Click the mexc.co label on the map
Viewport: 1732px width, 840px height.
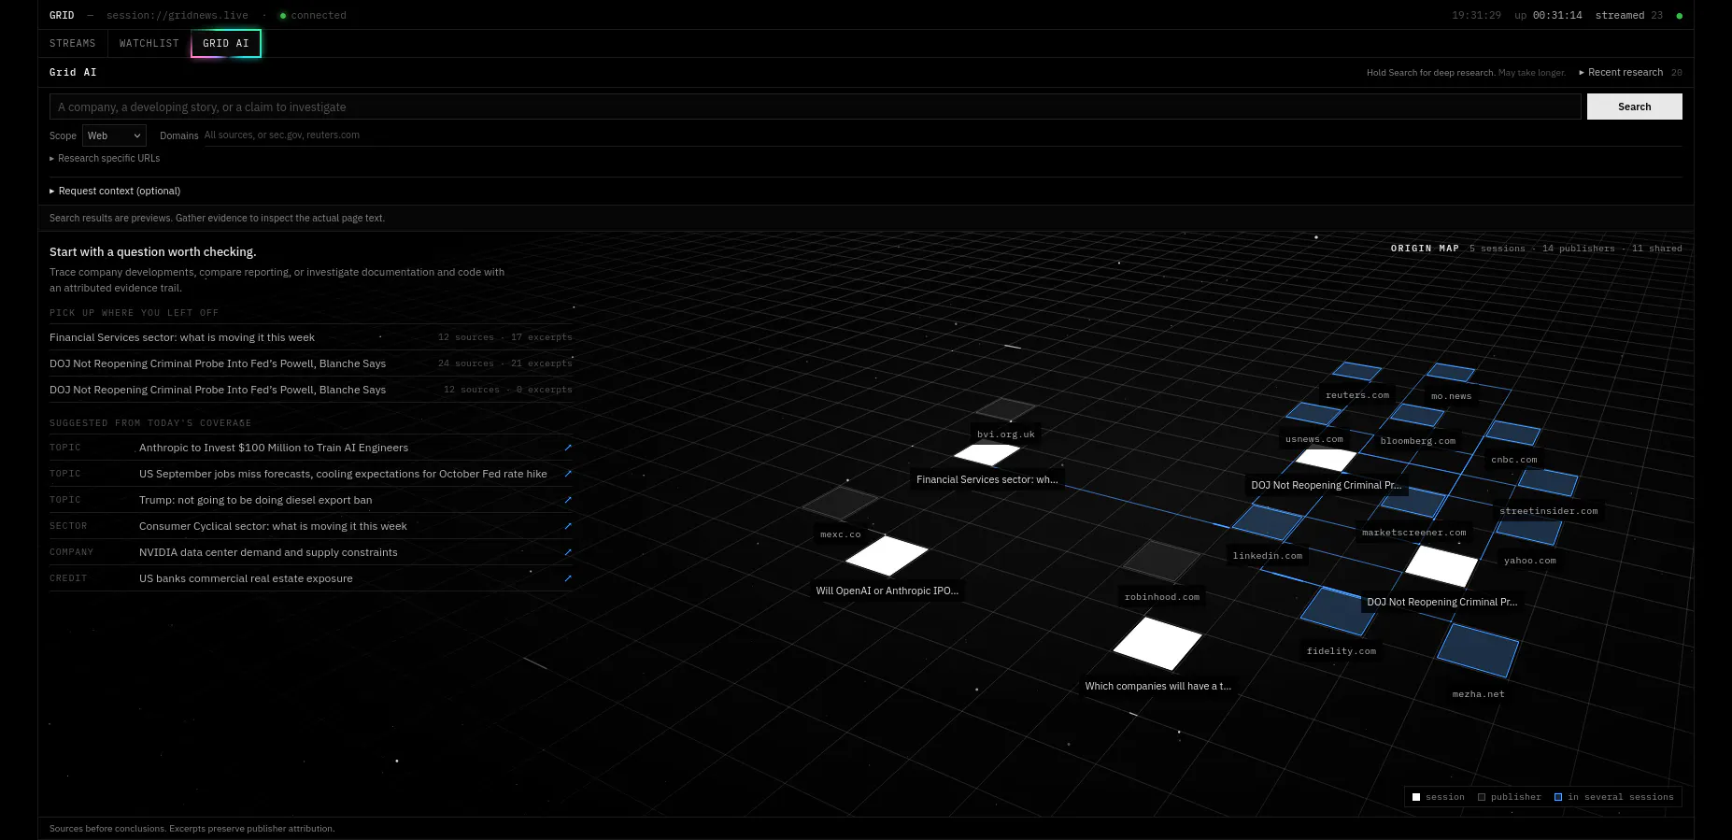coord(841,534)
